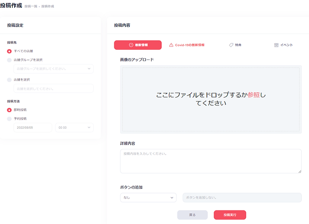Click the 戻る back button
Screen dimensions: 309x224
tap(192, 215)
